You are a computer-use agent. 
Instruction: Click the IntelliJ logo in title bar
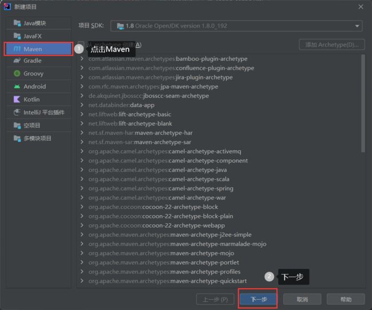pos(7,7)
